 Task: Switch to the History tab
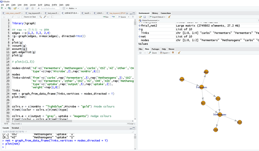155,13
